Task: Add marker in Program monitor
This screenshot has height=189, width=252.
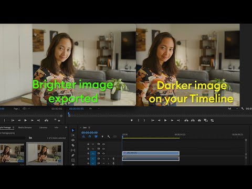Action: click(x=132, y=120)
